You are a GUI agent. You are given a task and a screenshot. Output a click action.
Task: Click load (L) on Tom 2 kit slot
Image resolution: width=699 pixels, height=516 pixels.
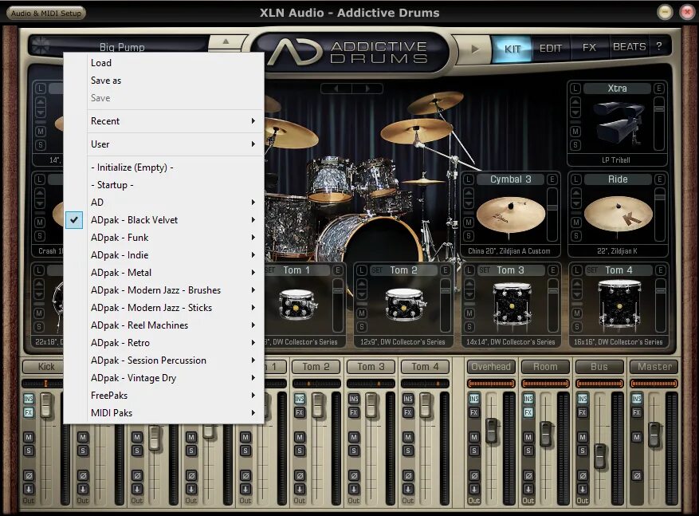click(x=362, y=270)
